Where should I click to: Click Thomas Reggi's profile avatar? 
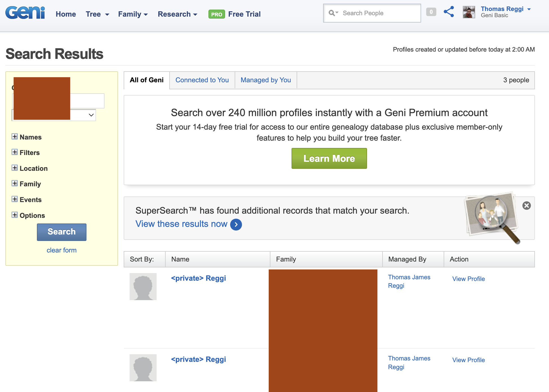click(x=469, y=12)
